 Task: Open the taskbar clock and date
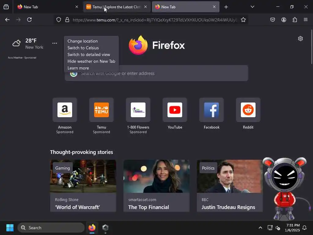pos(292,228)
